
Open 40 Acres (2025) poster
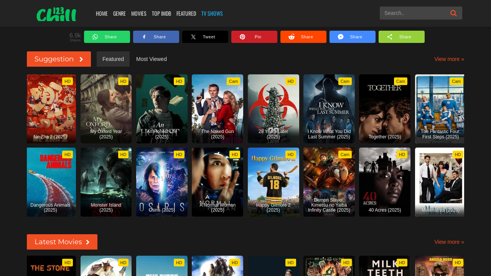click(x=385, y=182)
